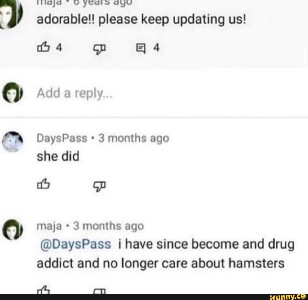Viewport: 308px width, 300px height.
Task: Dislike maja's "adorable!!" comment
Action: tap(100, 48)
